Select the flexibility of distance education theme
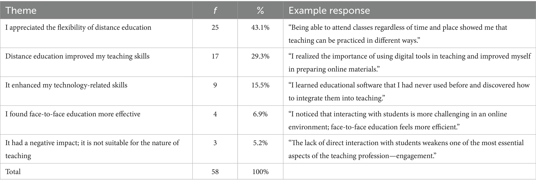The height and width of the screenshot is (184, 536). [78, 27]
